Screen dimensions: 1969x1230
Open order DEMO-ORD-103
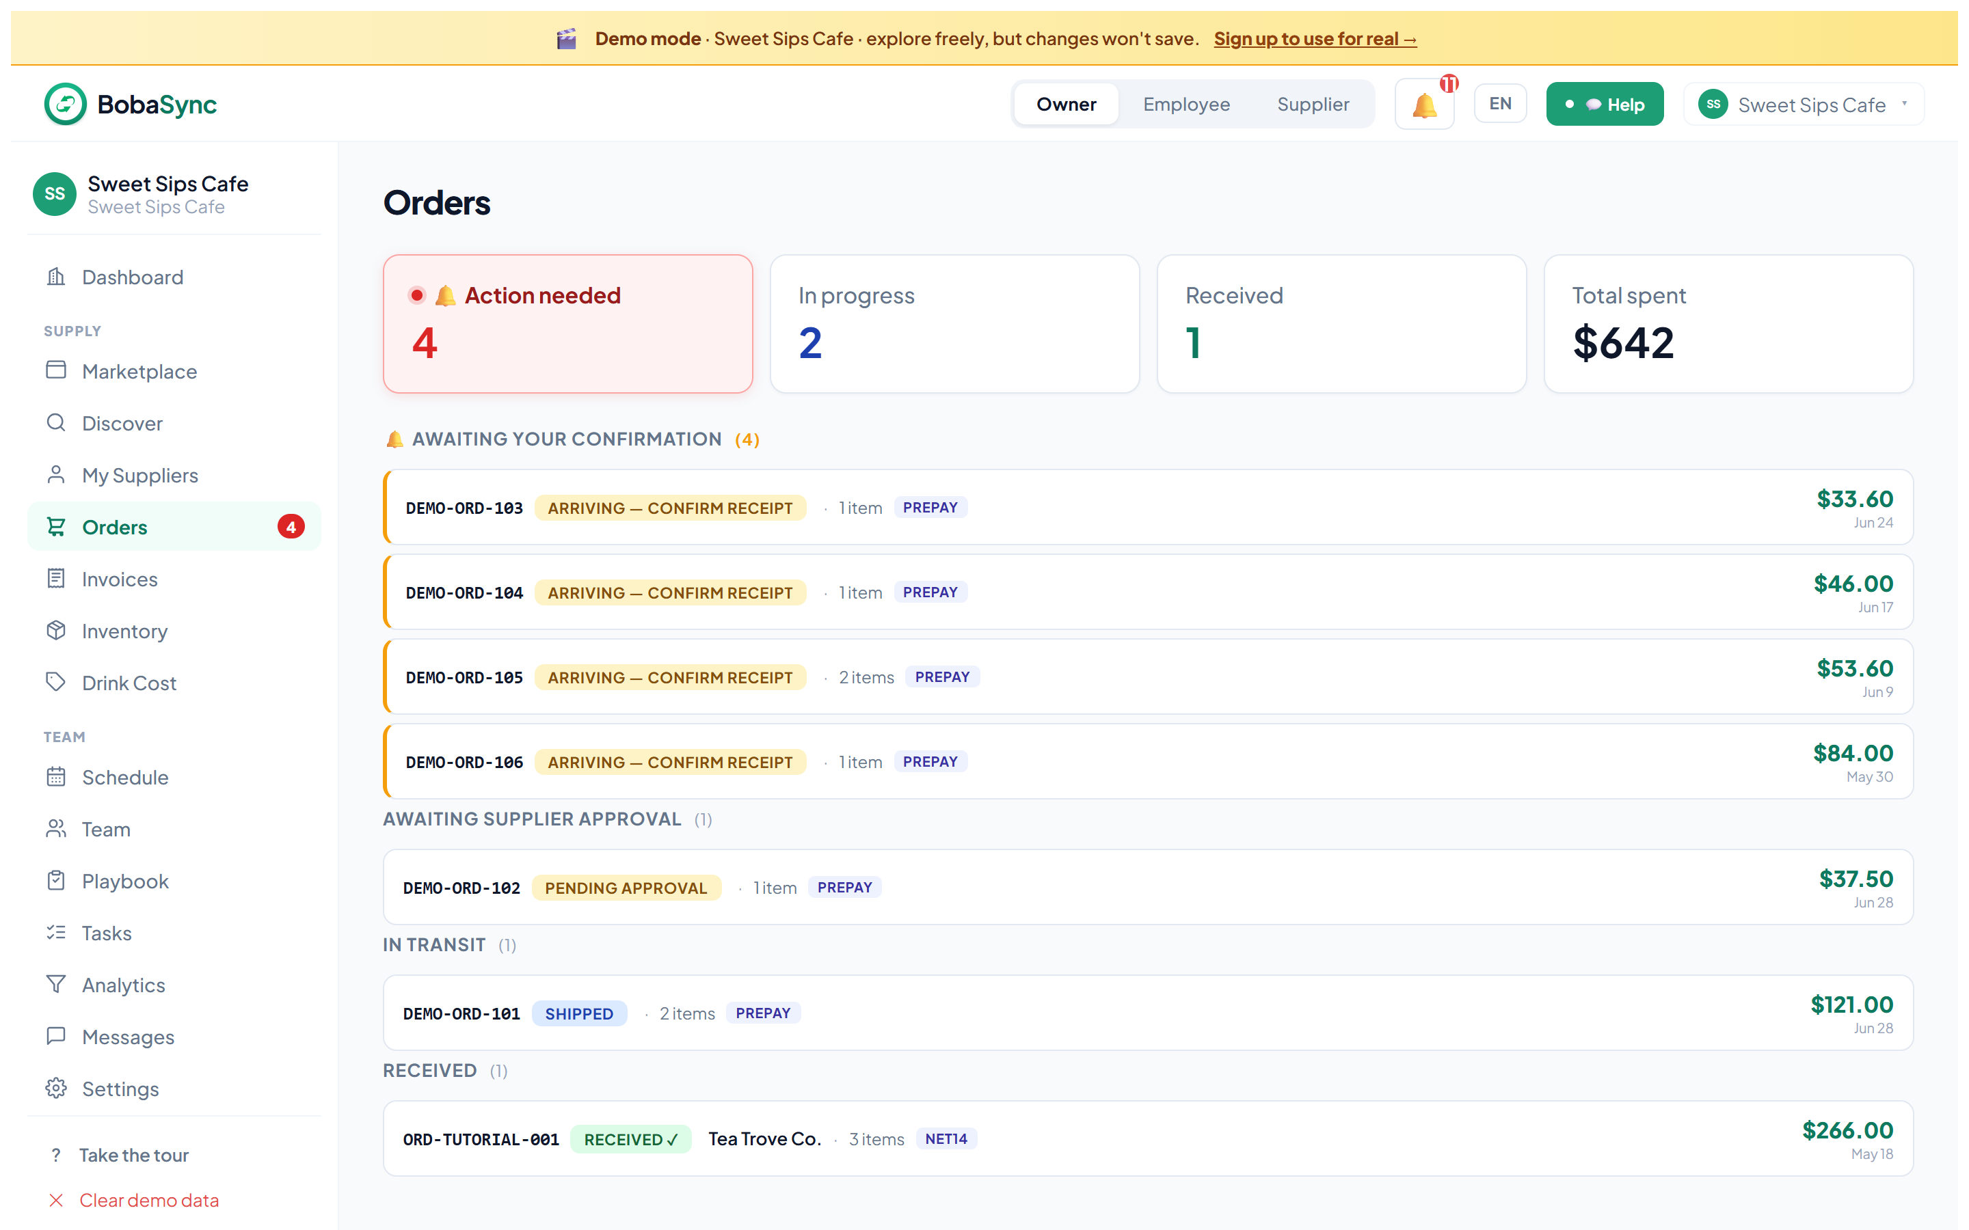pyautogui.click(x=1148, y=507)
